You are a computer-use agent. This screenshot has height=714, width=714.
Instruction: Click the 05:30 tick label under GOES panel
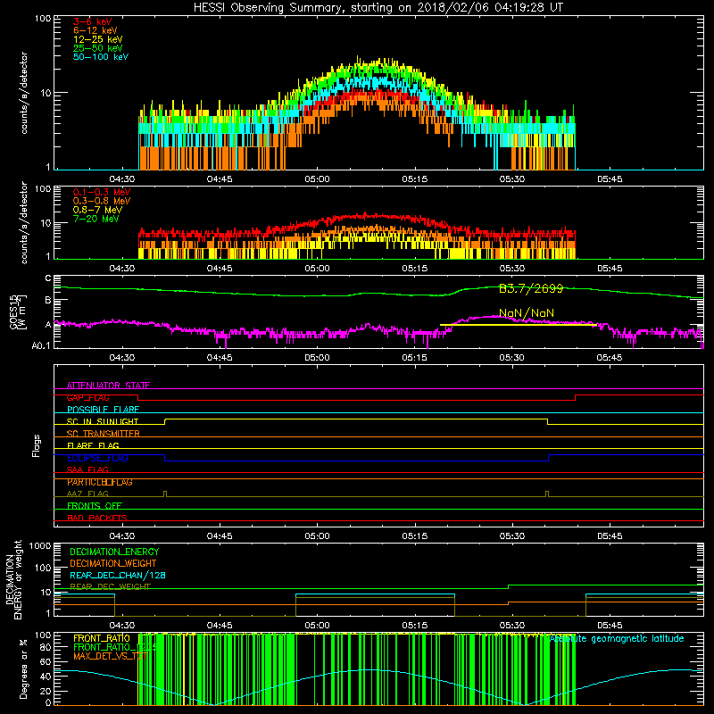pos(511,358)
